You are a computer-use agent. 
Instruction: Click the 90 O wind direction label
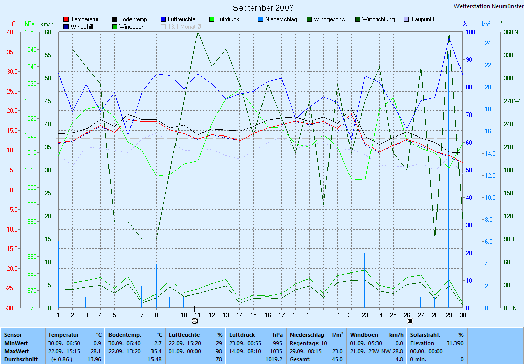coord(510,239)
